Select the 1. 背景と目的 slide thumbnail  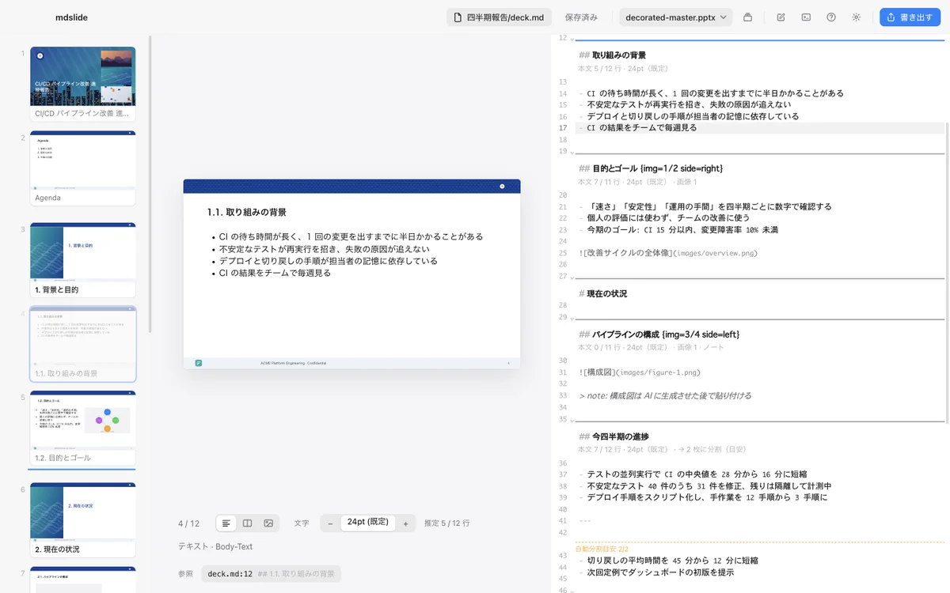click(83, 260)
